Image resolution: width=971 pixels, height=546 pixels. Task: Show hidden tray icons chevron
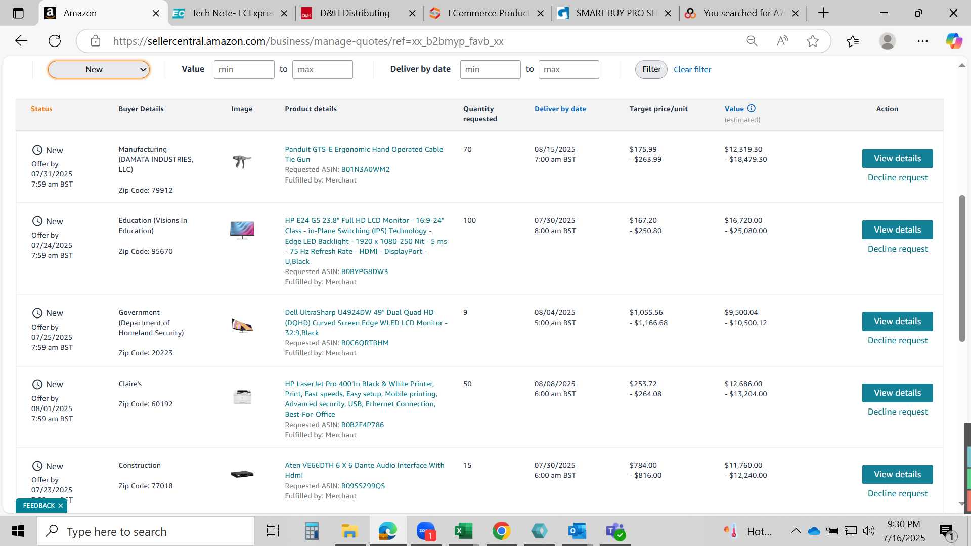coord(796,531)
